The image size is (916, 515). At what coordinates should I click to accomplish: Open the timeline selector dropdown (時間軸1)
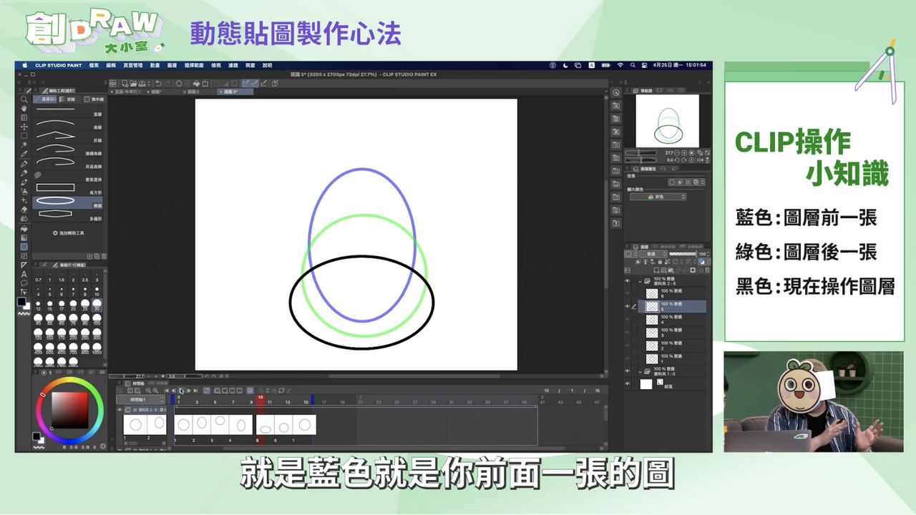(x=142, y=399)
